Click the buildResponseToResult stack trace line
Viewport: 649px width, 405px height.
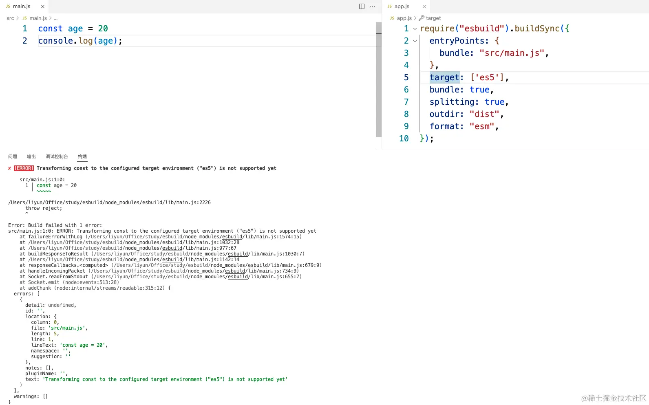pyautogui.click(x=162, y=254)
